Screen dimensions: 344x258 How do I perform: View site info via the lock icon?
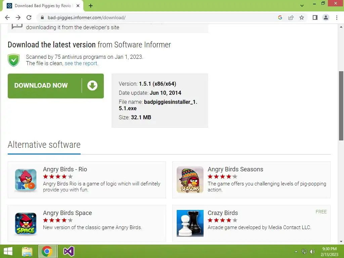click(42, 17)
